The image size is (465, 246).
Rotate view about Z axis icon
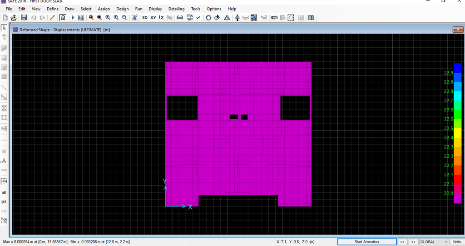point(161,18)
